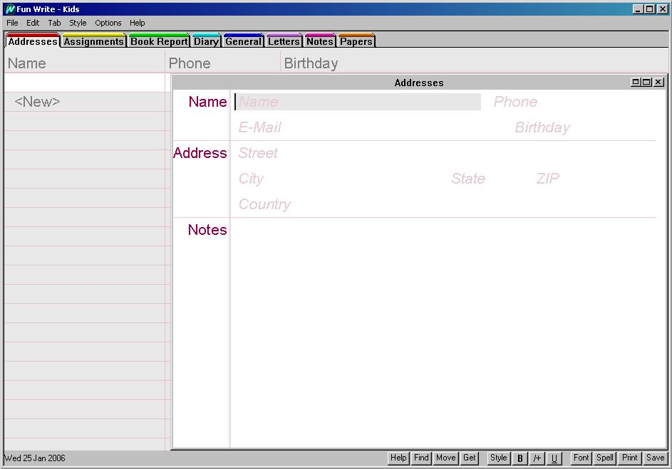Click the Save button
Image resolution: width=672 pixels, height=469 pixels.
point(656,458)
